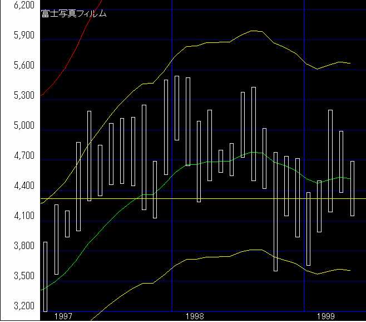Click the blue vertical line above 1999
This screenshot has height=322, width=366.
[x=304, y=33]
